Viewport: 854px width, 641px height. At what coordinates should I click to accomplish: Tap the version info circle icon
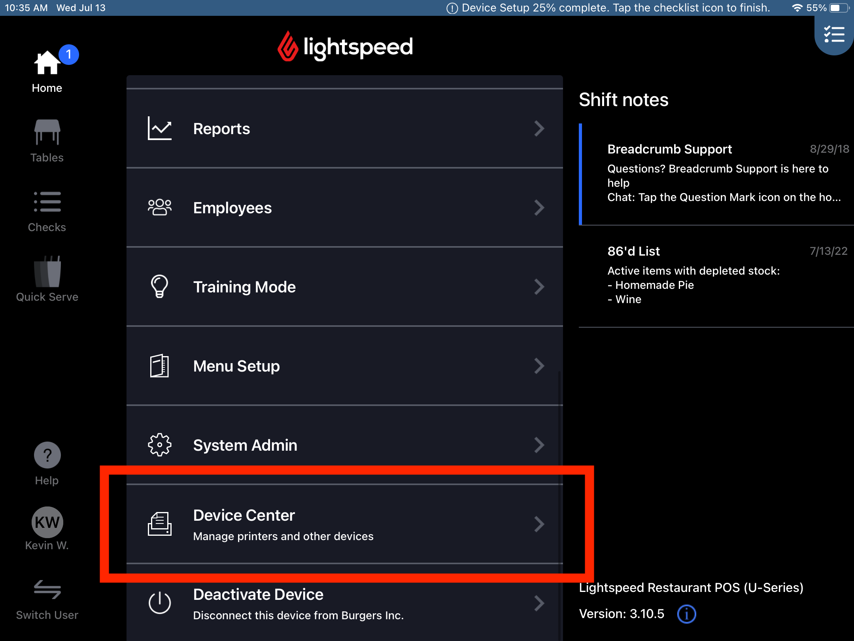coord(687,614)
